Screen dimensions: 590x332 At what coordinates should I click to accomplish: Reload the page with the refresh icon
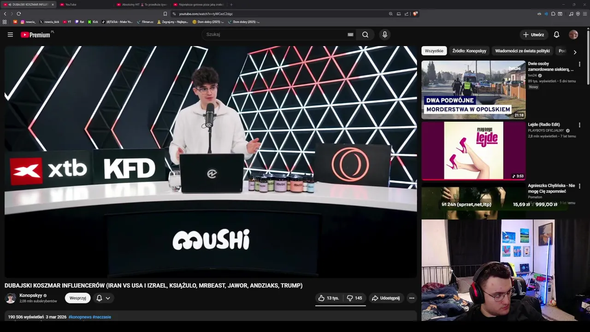coord(18,14)
